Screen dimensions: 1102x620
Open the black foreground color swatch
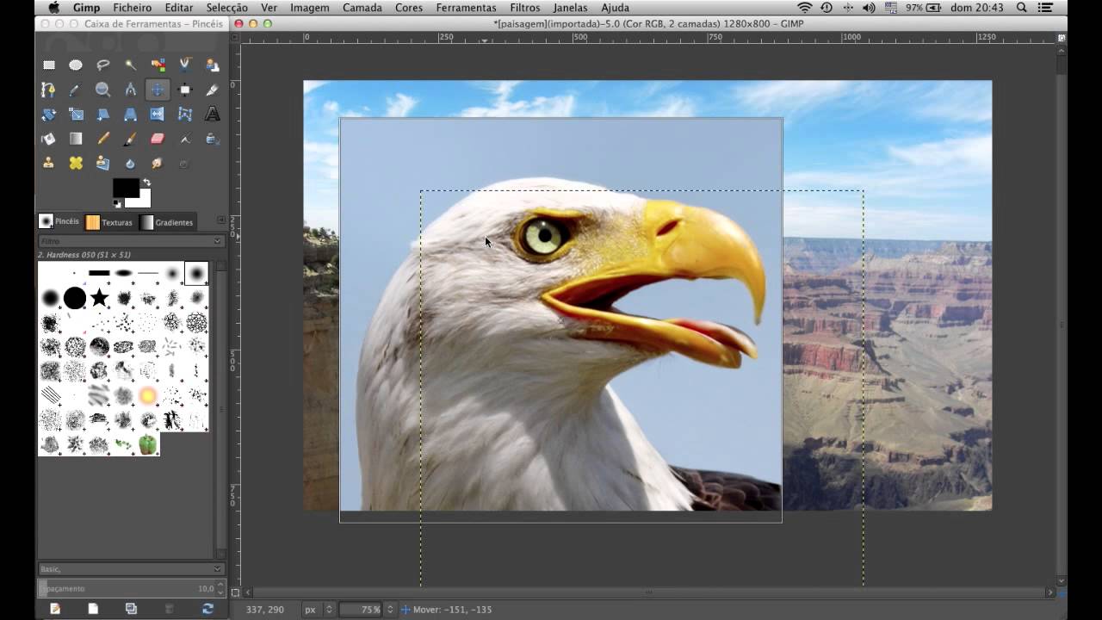click(x=126, y=188)
